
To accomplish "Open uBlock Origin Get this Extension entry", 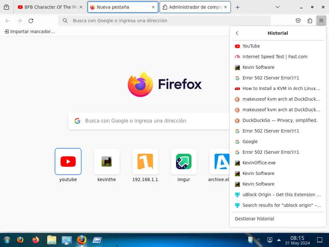I will pyautogui.click(x=278, y=195).
